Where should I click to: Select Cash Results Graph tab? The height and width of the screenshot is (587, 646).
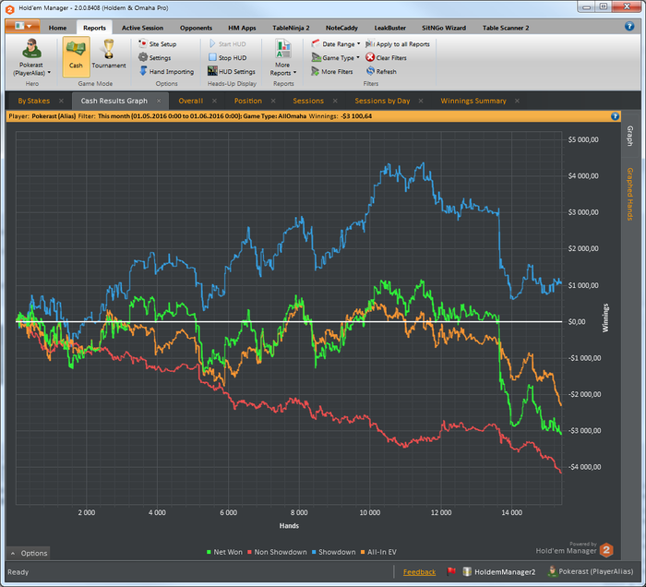(114, 101)
